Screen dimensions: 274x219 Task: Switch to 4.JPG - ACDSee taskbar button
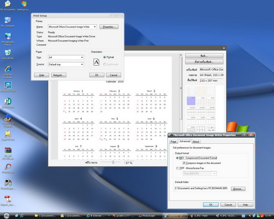(226, 216)
